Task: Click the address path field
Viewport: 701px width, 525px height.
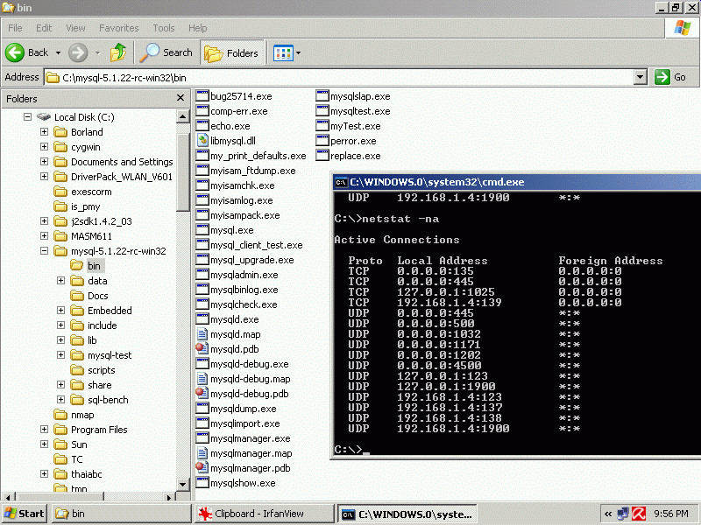Action: [339, 77]
